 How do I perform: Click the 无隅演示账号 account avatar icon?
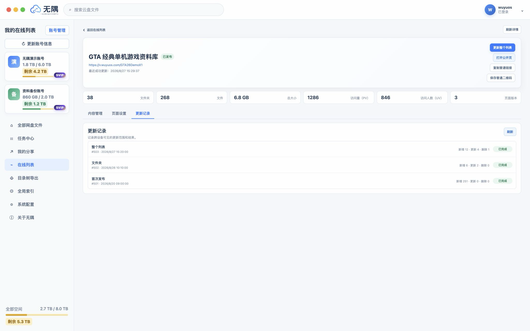pyautogui.click(x=14, y=62)
